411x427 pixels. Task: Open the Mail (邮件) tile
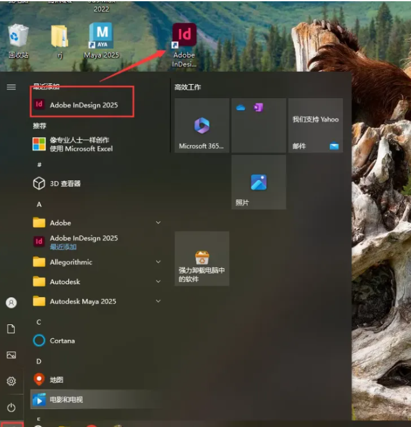click(316, 125)
